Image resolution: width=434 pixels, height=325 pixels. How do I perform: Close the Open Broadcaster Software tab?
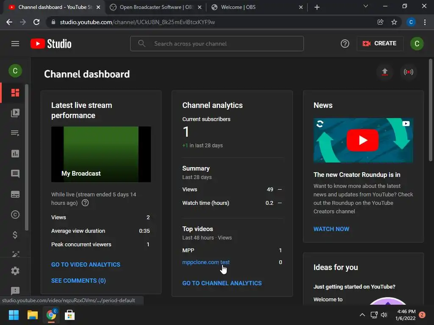click(200, 8)
